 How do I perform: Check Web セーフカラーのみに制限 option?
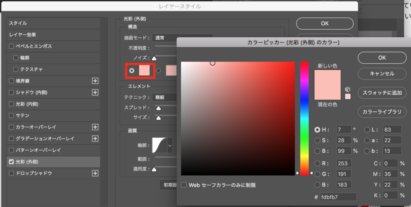[184, 185]
